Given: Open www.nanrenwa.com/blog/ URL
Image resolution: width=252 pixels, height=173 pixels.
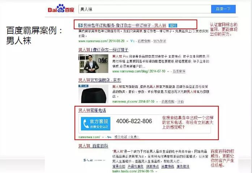Looking at the screenshot, I should click(139, 71).
